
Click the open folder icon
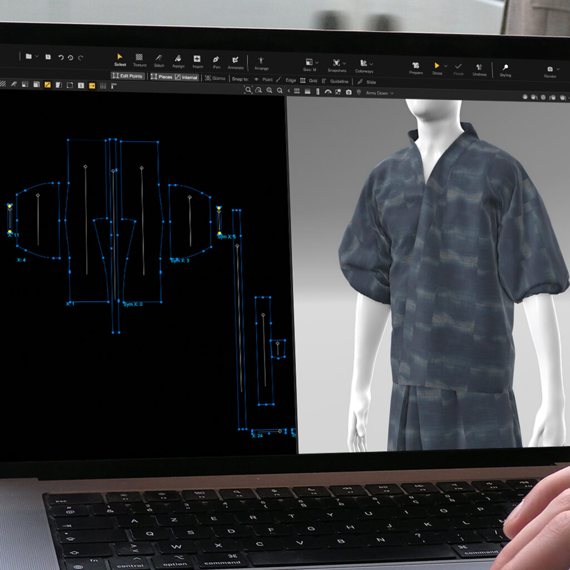click(28, 56)
